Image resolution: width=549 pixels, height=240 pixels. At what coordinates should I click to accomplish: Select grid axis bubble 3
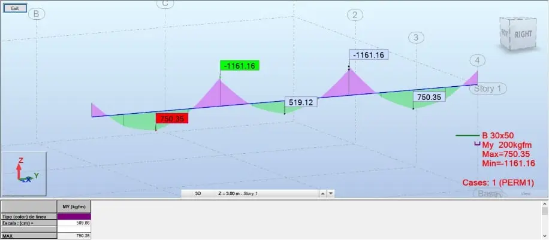point(415,38)
